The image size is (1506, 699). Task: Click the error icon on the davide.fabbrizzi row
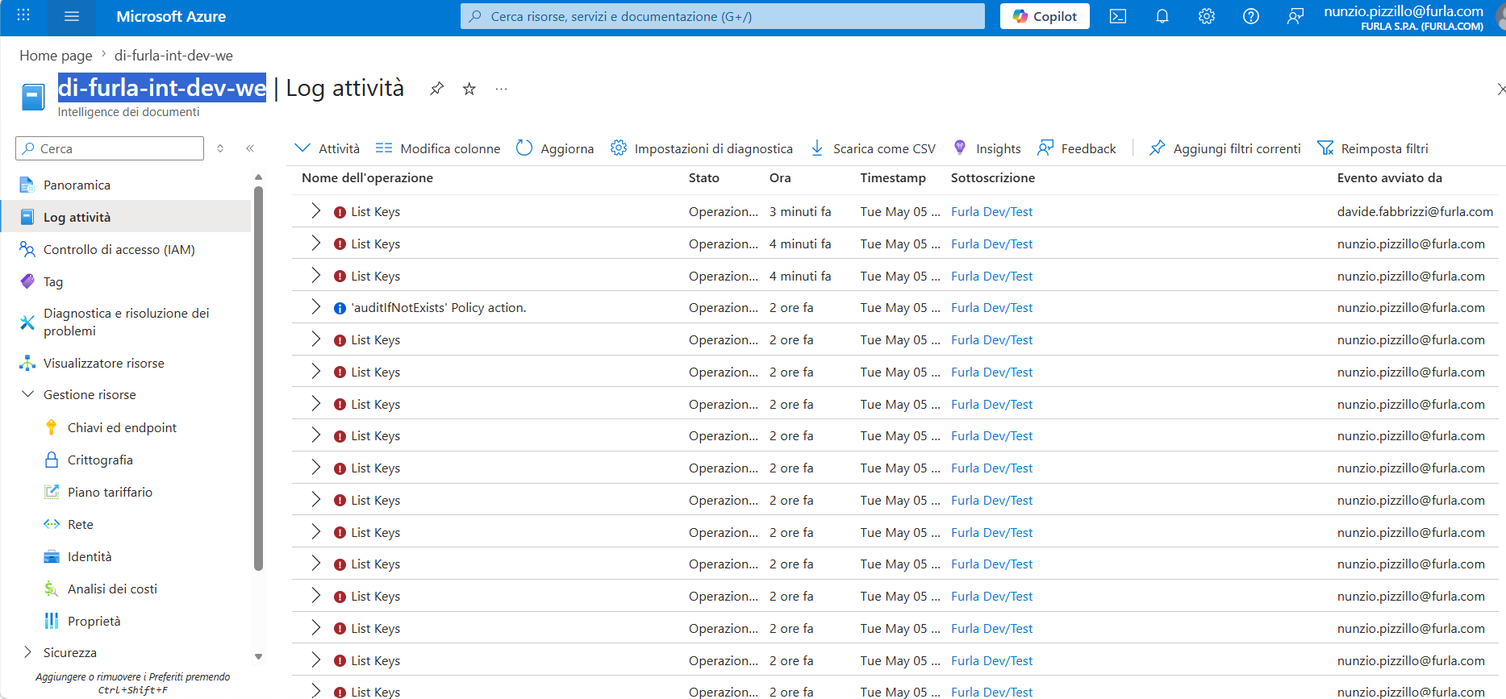point(340,212)
